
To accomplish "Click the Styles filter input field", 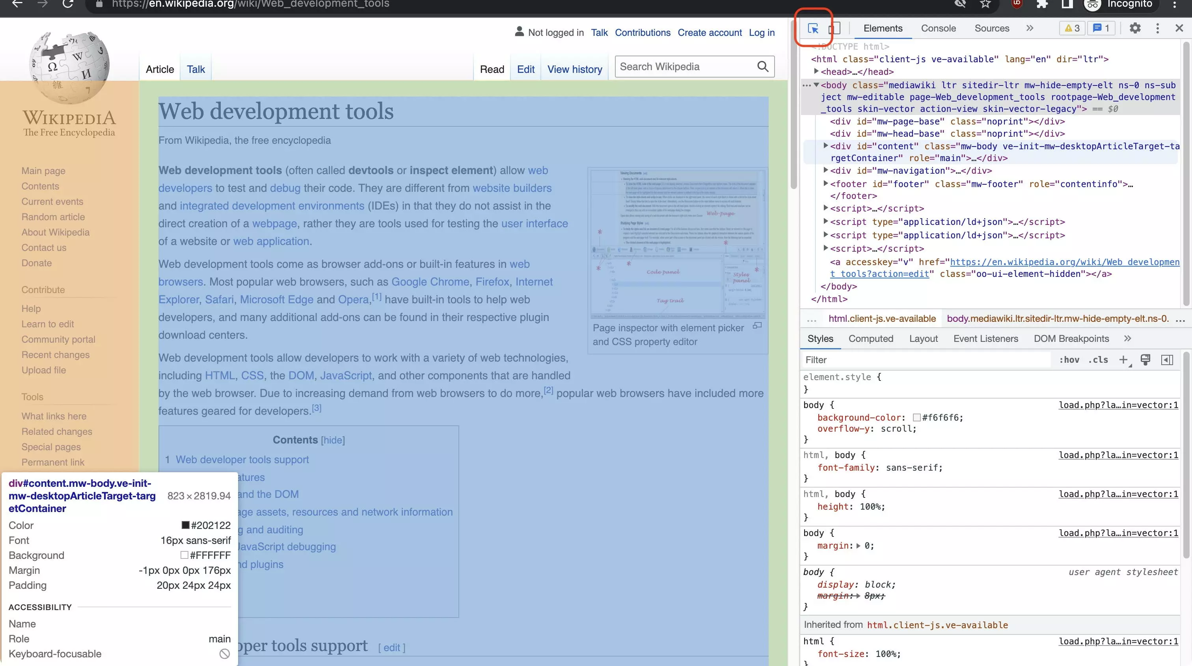I will (901, 359).
